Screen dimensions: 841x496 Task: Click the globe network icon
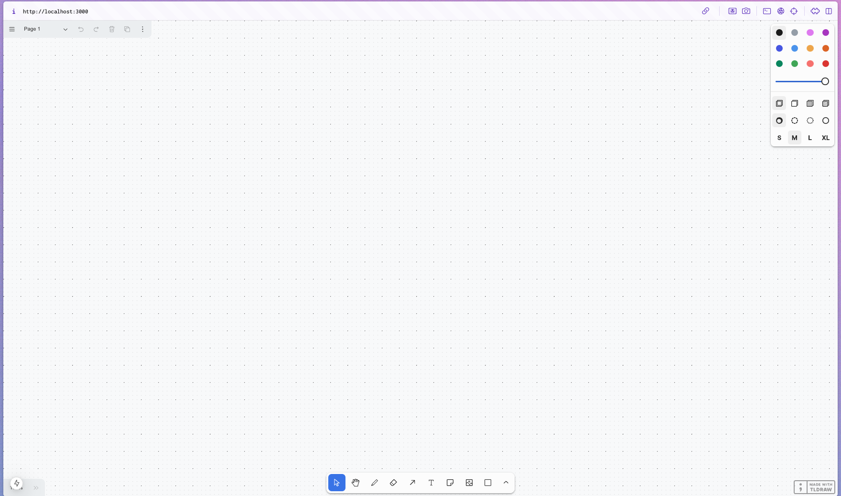tap(781, 11)
